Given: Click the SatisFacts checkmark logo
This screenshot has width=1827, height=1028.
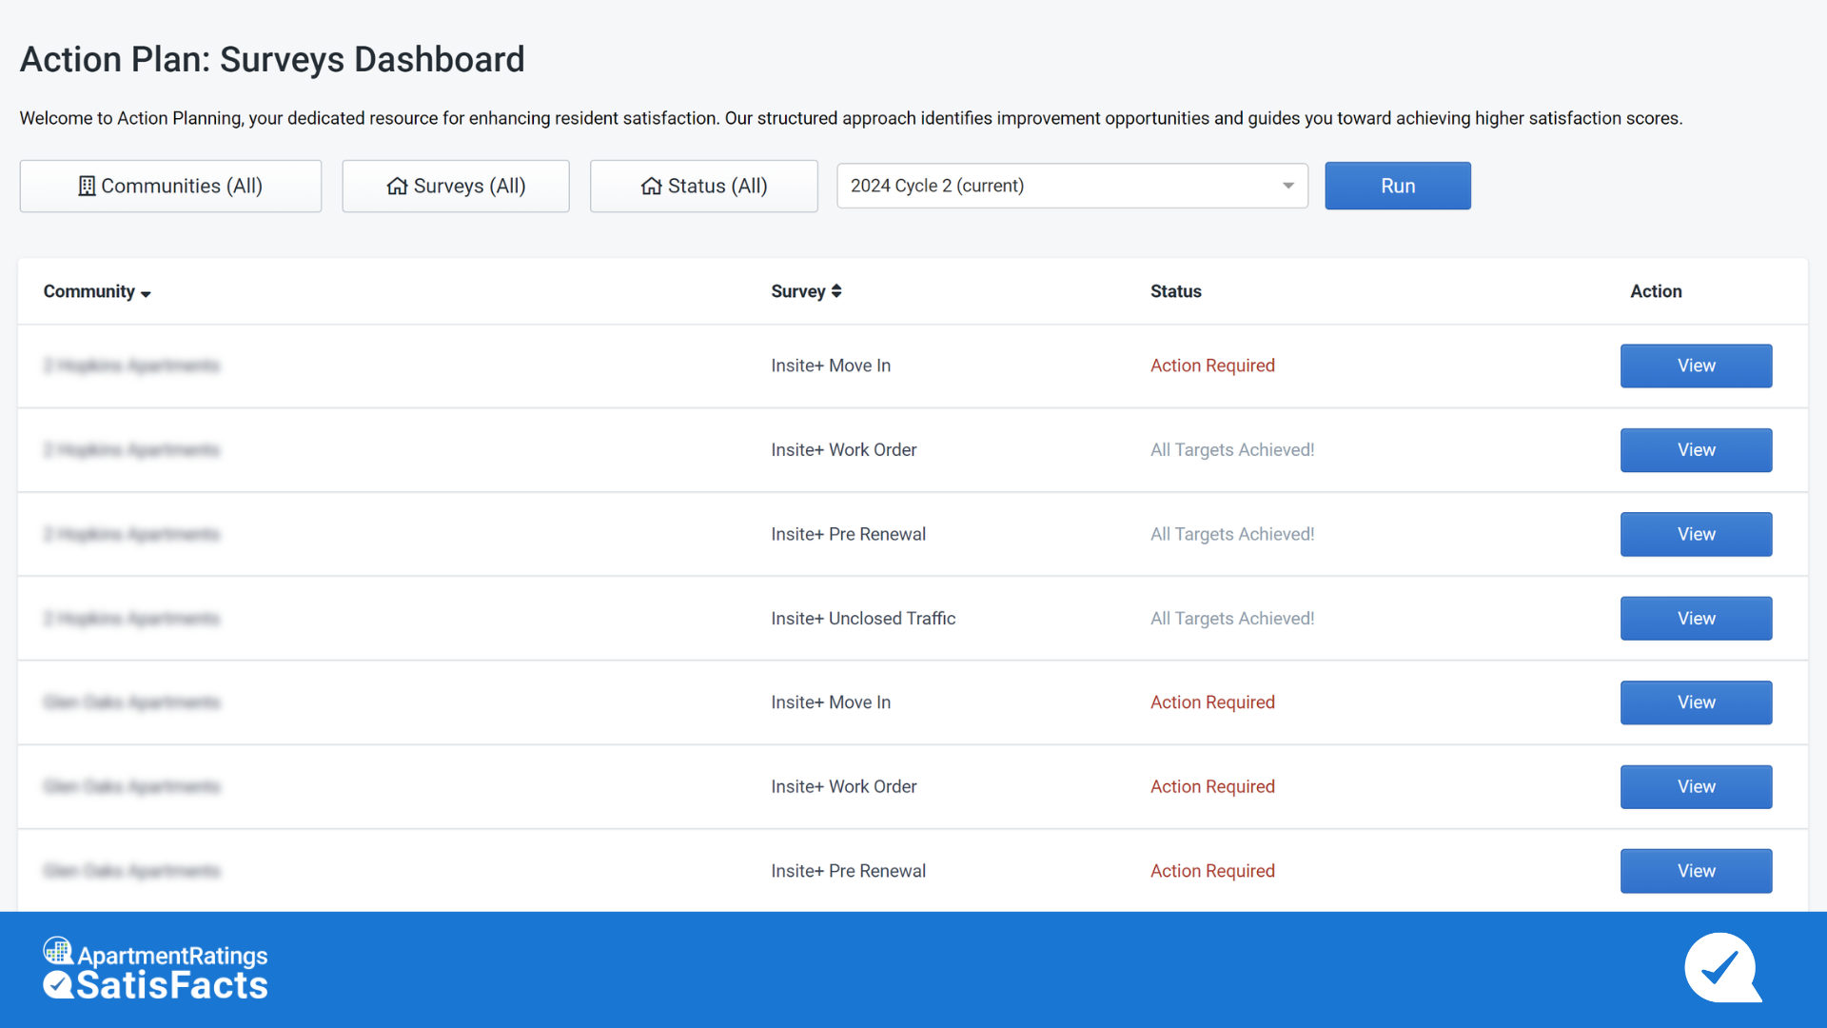Looking at the screenshot, I should tap(58, 987).
